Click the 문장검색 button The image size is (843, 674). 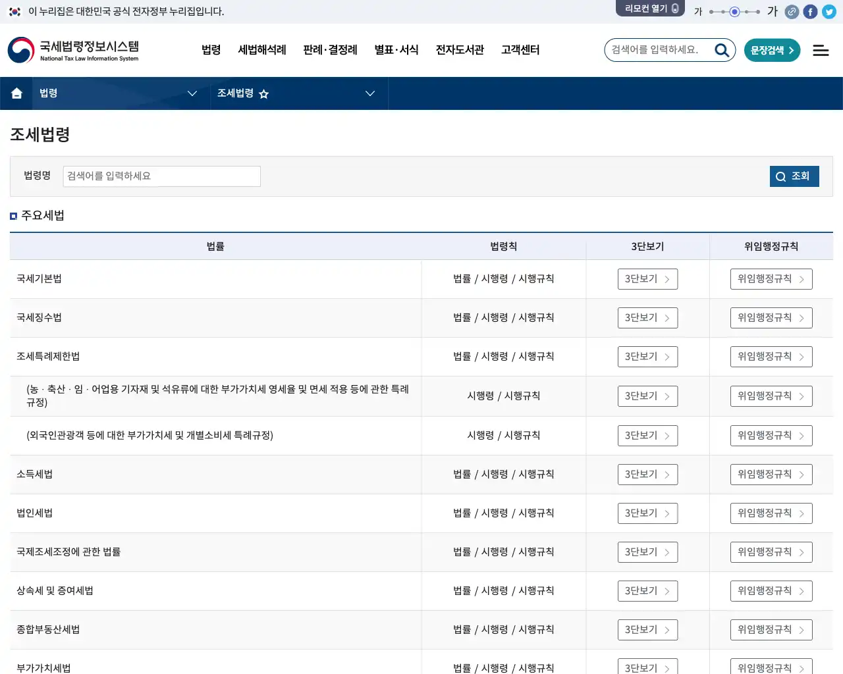pyautogui.click(x=773, y=50)
